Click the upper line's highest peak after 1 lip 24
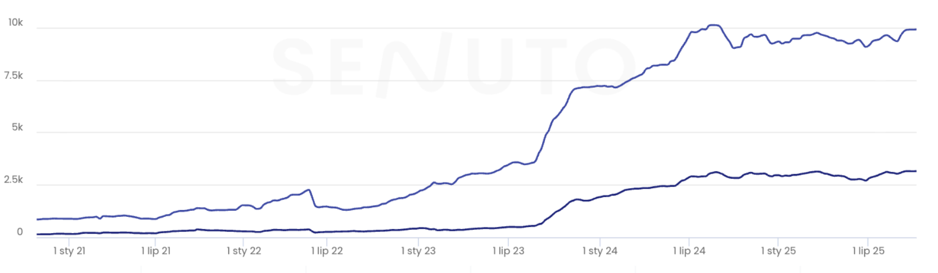938x273 pixels. pos(714,25)
